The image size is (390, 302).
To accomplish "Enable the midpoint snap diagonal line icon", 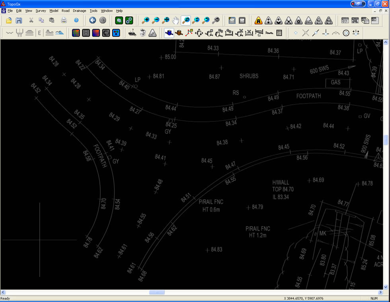I will pos(316,33).
